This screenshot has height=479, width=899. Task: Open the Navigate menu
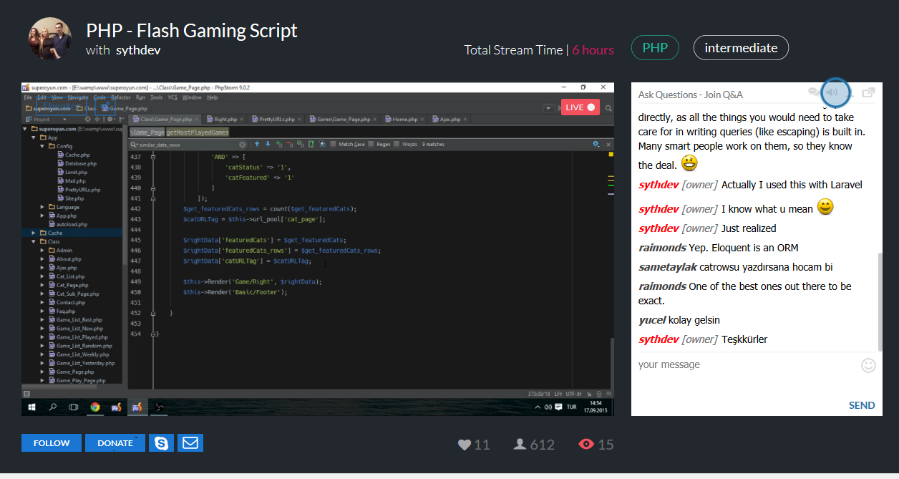coord(79,97)
